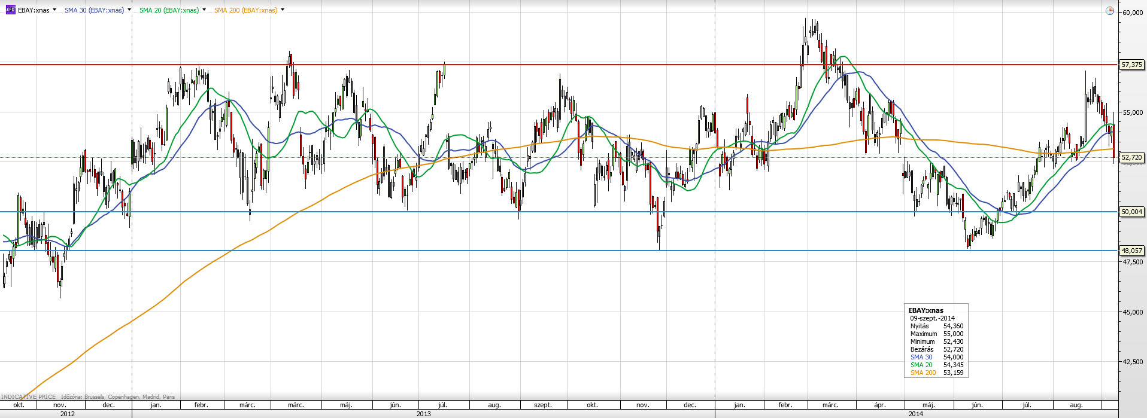Click the SMA 200 53,159 row in info box
The width and height of the screenshot is (1147, 418).
point(937,373)
